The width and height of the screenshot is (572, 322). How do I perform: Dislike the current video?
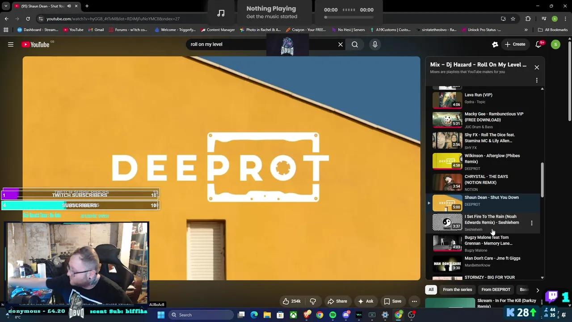tap(313, 301)
